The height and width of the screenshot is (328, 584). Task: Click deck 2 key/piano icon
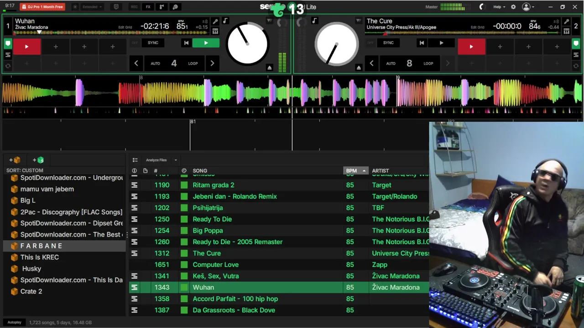click(566, 31)
